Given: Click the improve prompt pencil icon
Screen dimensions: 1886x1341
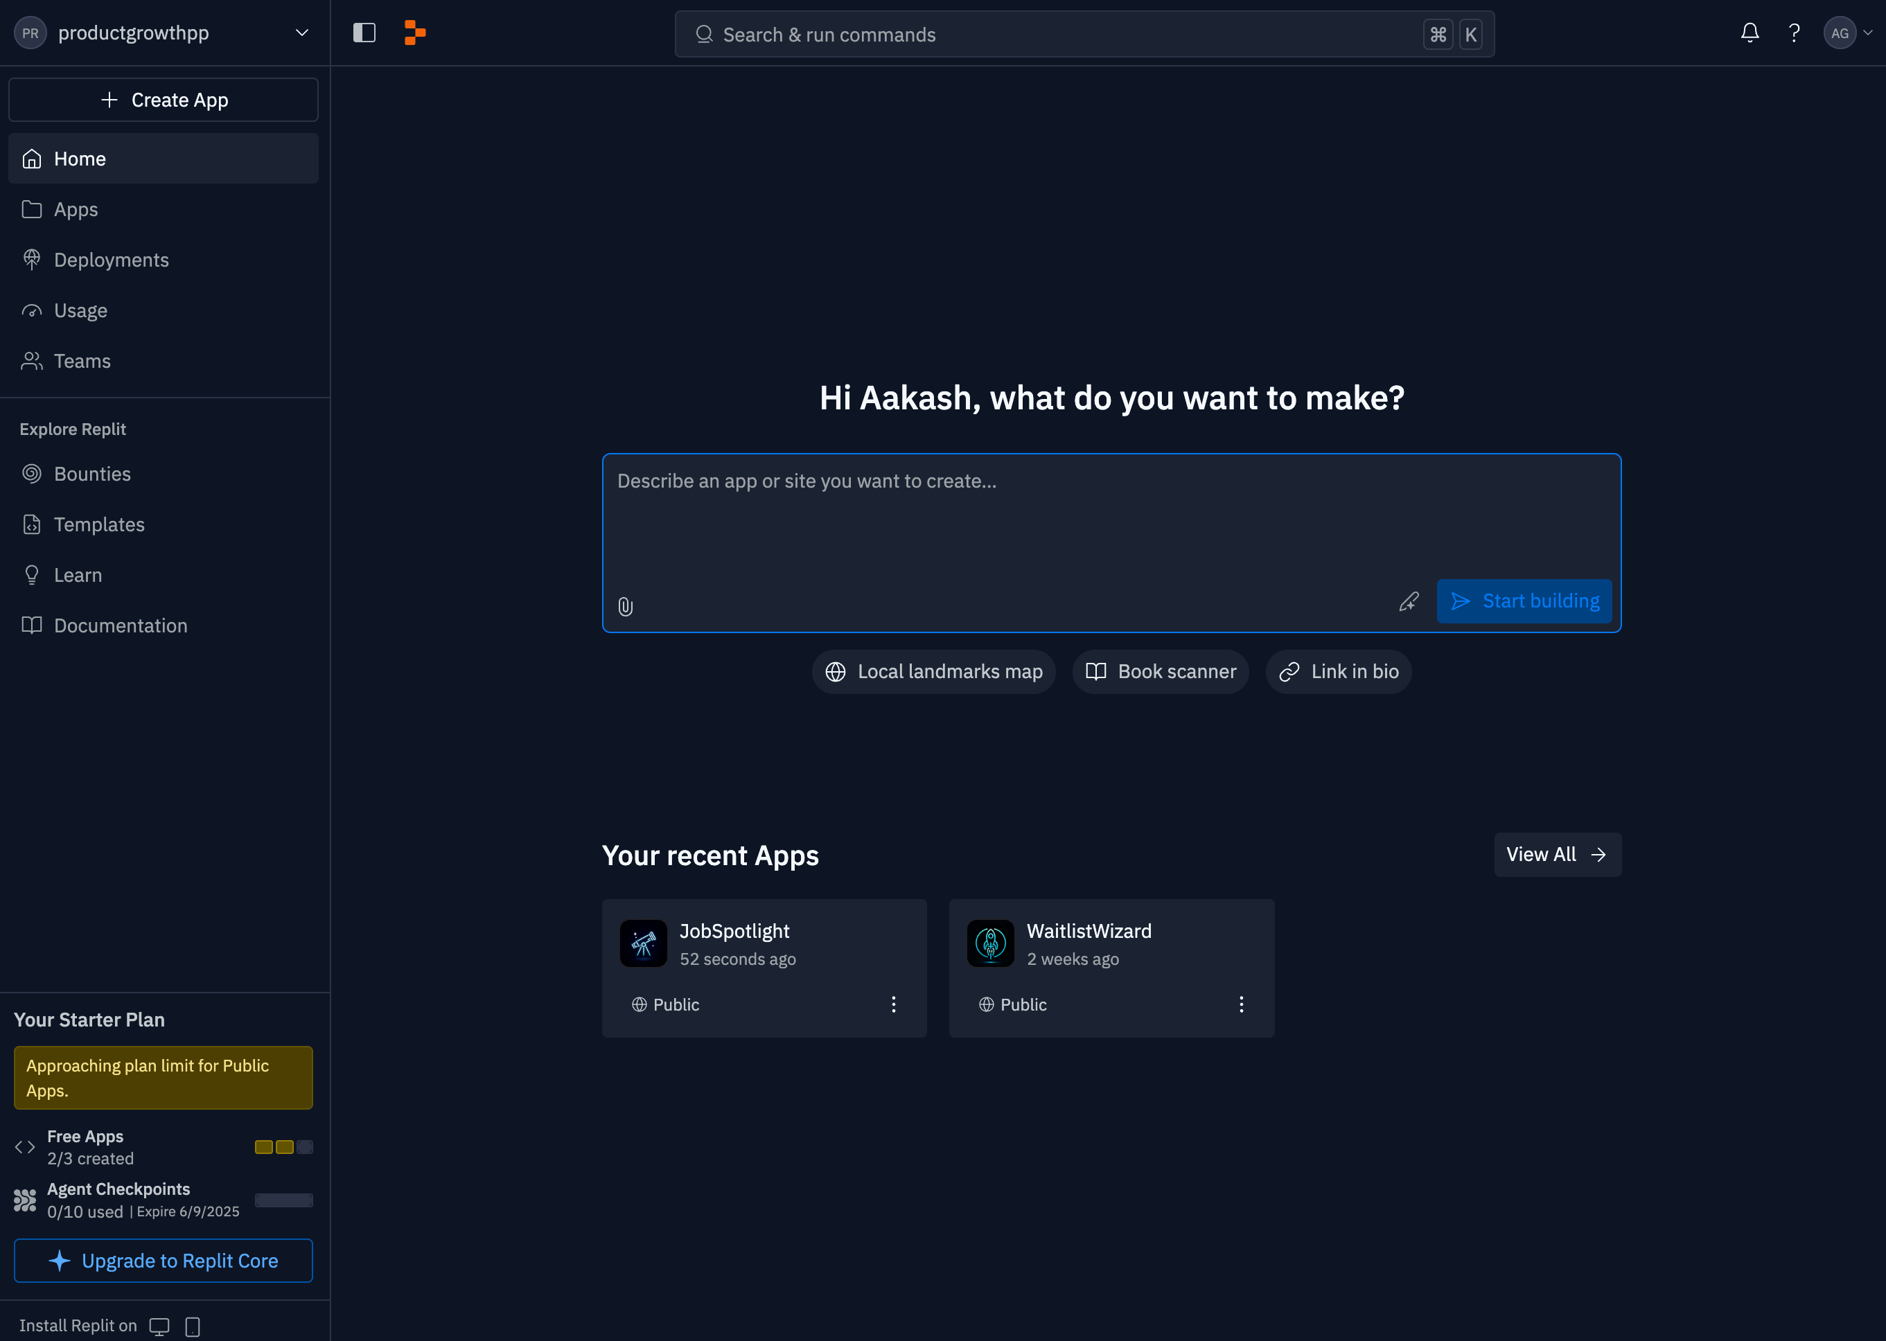Looking at the screenshot, I should click(x=1409, y=601).
